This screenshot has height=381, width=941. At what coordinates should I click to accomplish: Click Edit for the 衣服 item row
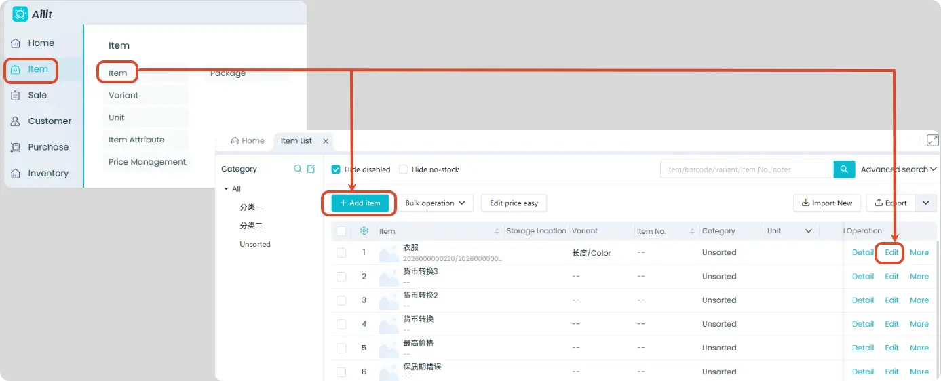tap(891, 252)
